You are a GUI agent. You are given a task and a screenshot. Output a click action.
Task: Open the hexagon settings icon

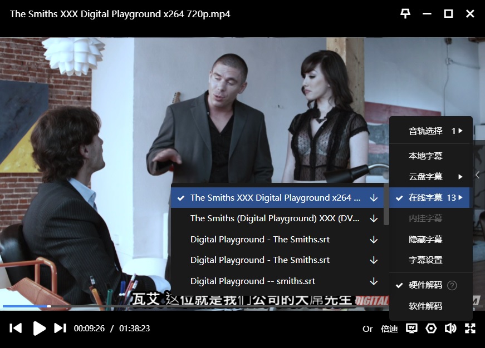(x=431, y=329)
